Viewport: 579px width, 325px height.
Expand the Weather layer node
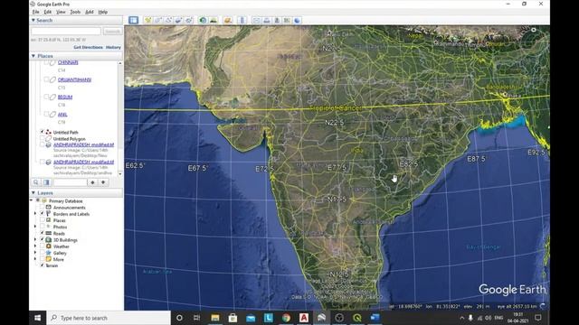[x=36, y=246]
